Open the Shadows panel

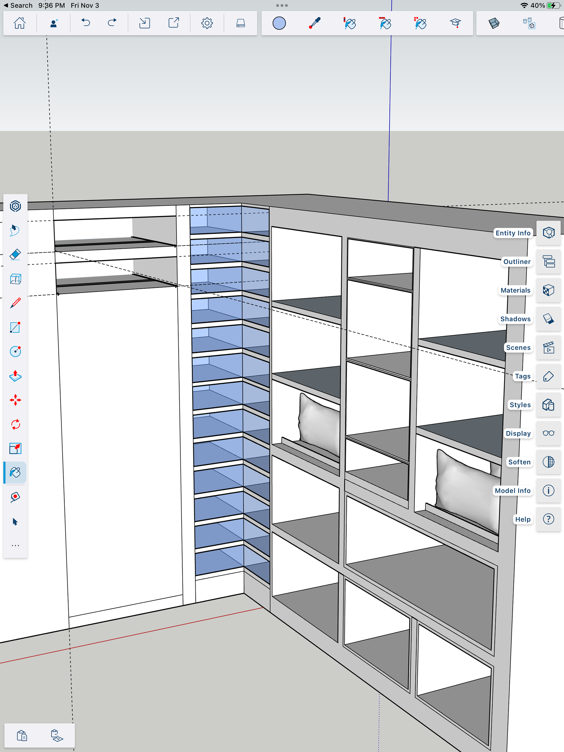click(x=548, y=319)
